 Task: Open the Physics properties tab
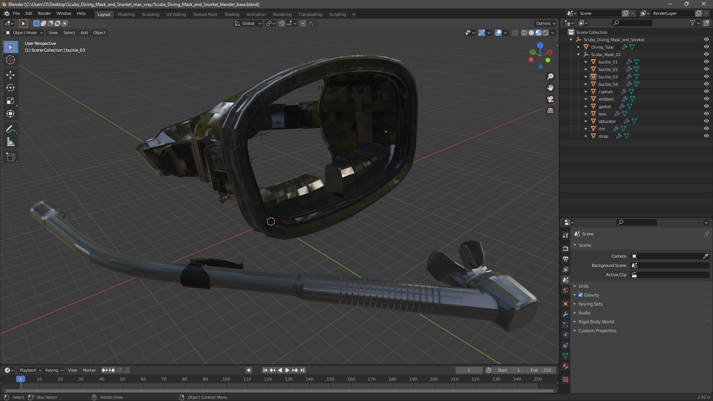566,335
